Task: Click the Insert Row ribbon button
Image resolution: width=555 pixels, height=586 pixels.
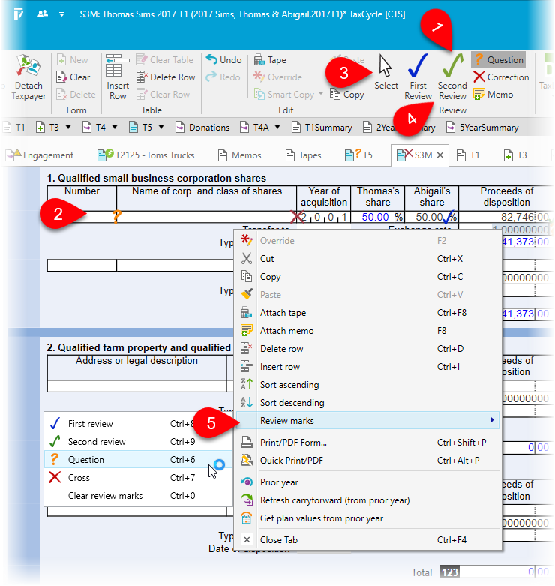Action: pos(118,77)
